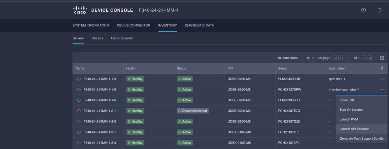Choose Generate Tech Support Bundle
Image resolution: width=389 pixels, height=149 pixels.
pyautogui.click(x=361, y=139)
